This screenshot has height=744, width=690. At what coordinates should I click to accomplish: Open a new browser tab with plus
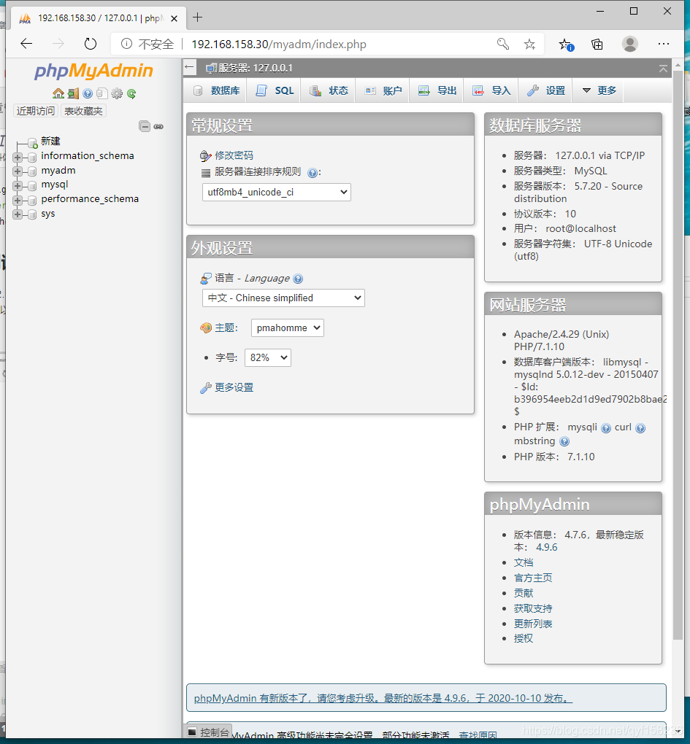tap(198, 18)
